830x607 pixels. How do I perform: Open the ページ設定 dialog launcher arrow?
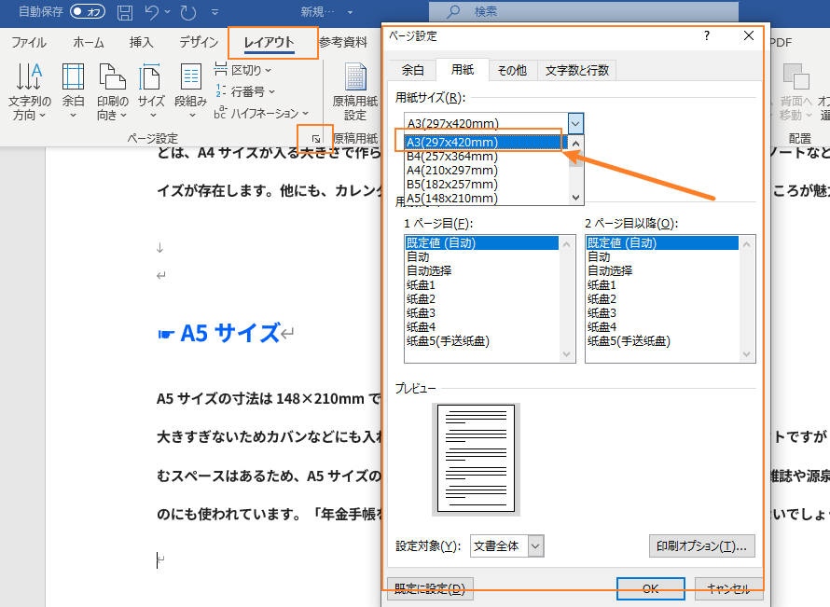click(317, 138)
